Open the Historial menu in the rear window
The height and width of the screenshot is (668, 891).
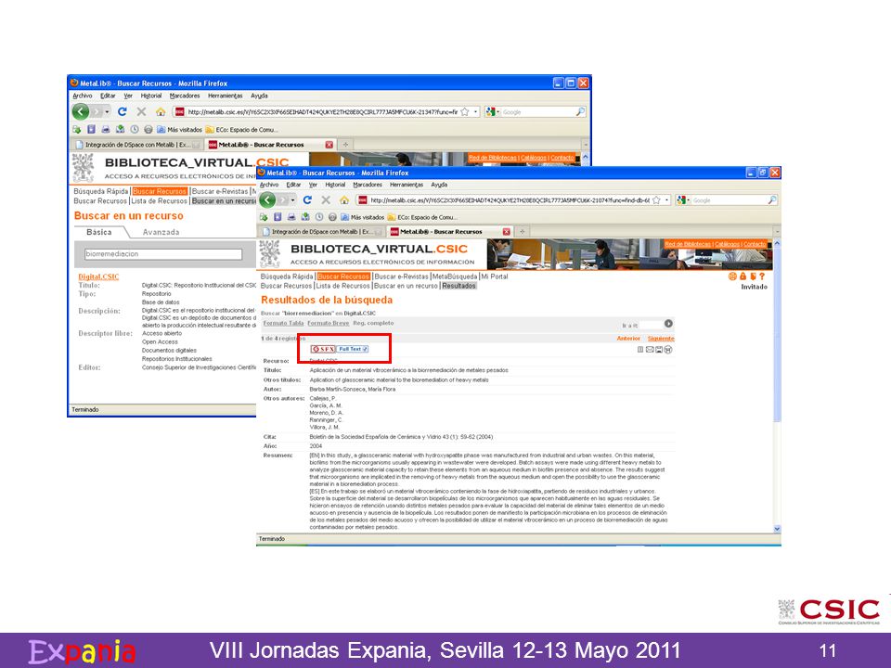tap(151, 96)
